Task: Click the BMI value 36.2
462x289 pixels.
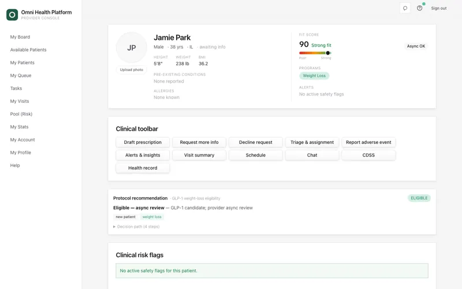Action: (x=203, y=64)
